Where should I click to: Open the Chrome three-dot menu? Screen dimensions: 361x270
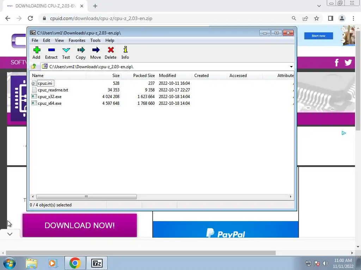353,18
